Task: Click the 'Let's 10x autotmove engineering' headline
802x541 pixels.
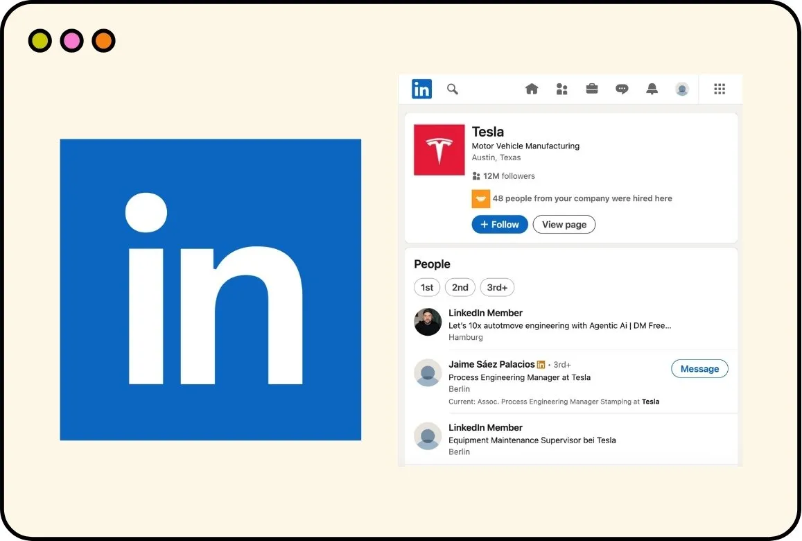Action: 559,325
